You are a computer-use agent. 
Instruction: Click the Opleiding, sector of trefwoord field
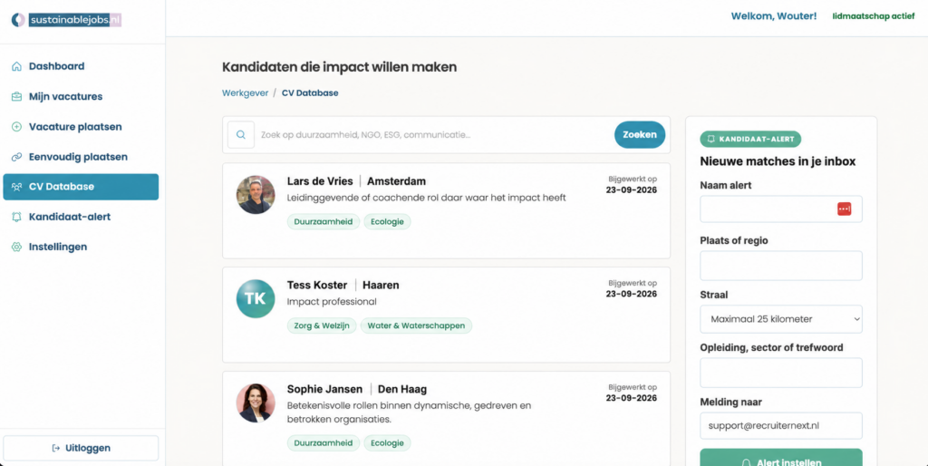[x=780, y=373]
